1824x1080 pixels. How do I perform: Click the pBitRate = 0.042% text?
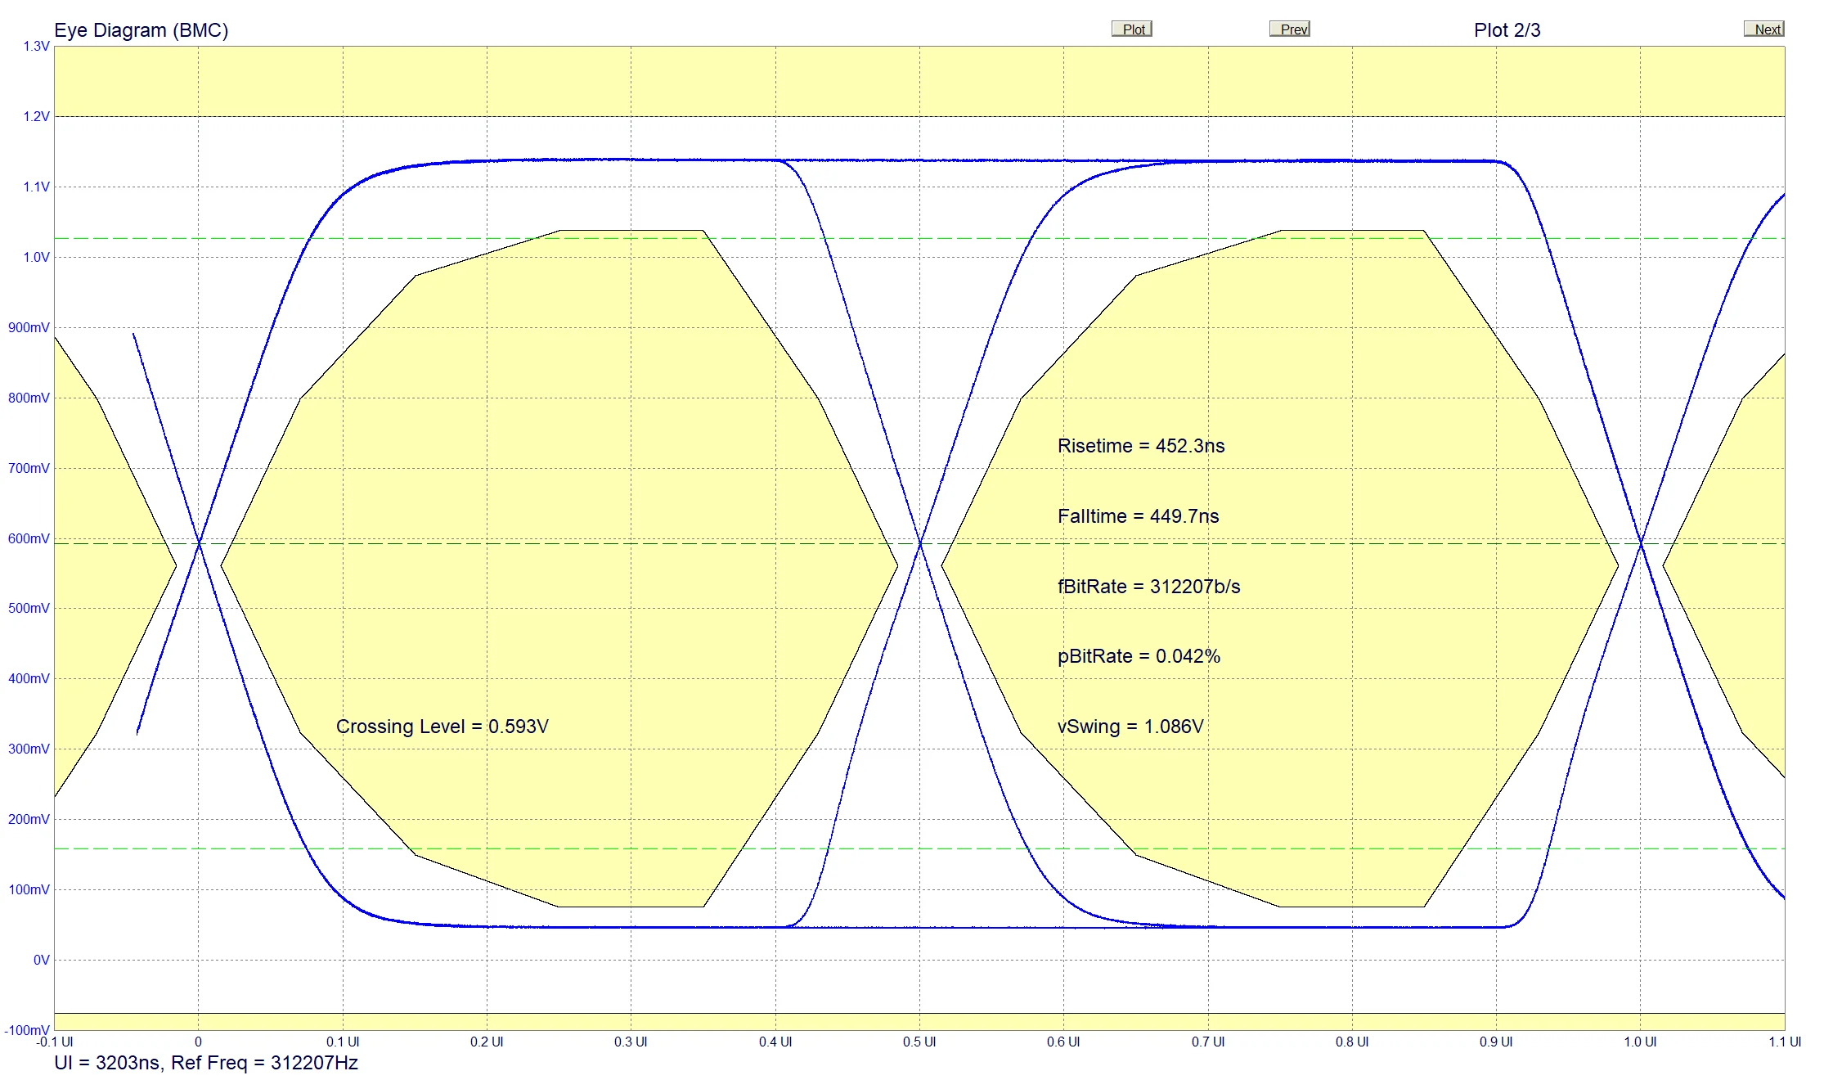click(x=1139, y=656)
